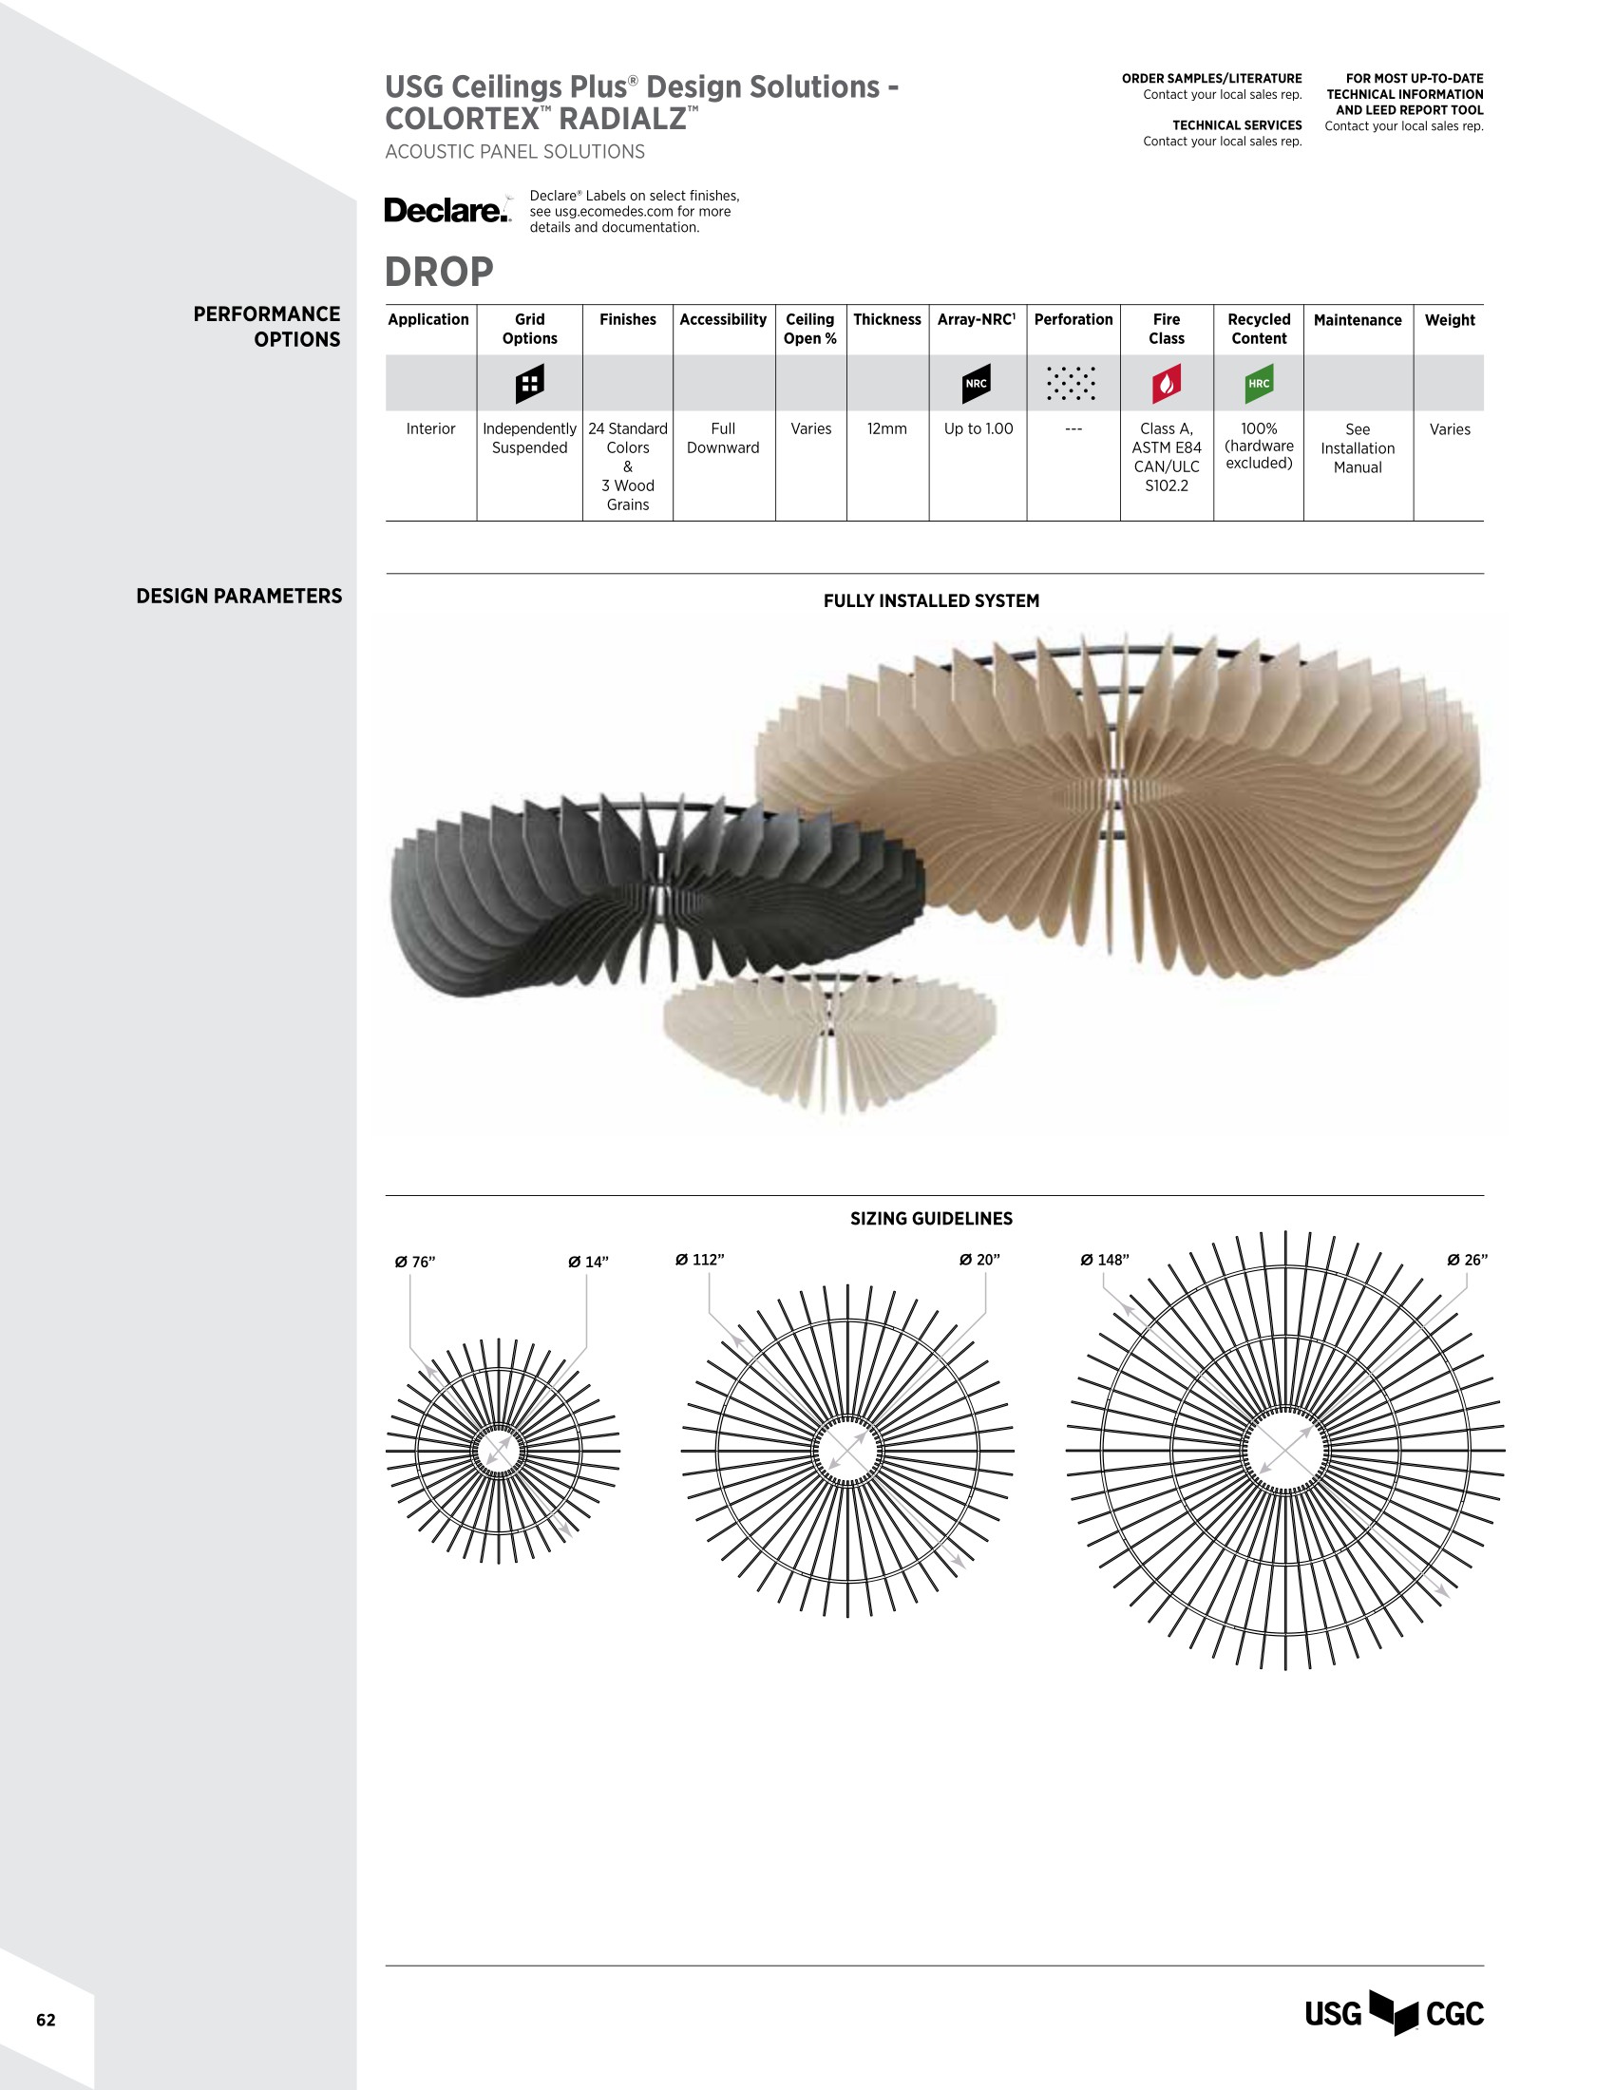Click 'Up to 1.00' NRC value

click(x=978, y=428)
